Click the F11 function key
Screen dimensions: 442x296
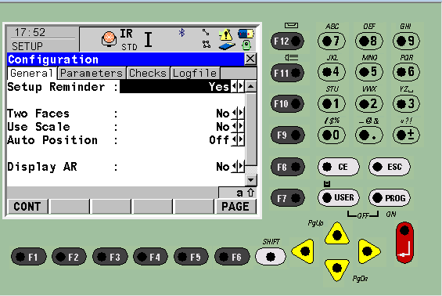[288, 73]
